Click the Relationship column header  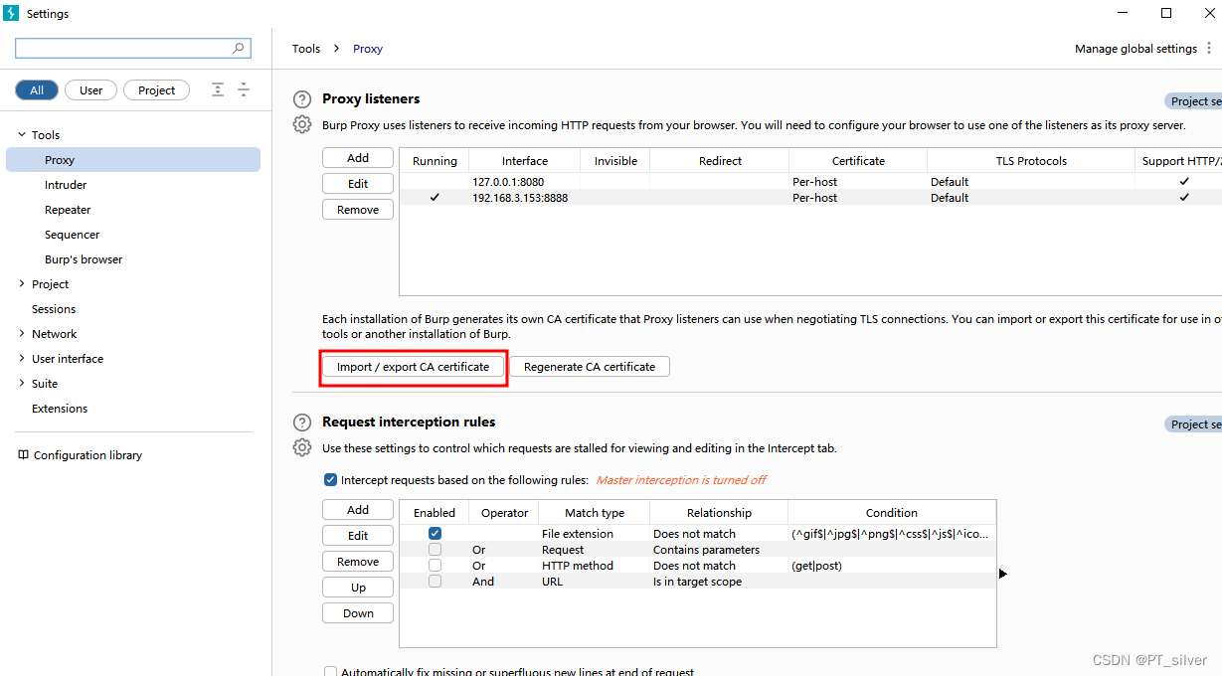coord(719,513)
